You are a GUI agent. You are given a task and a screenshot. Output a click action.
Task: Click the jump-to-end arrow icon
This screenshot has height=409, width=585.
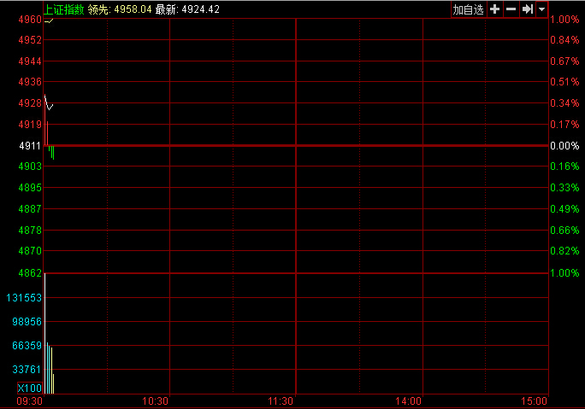coord(527,9)
